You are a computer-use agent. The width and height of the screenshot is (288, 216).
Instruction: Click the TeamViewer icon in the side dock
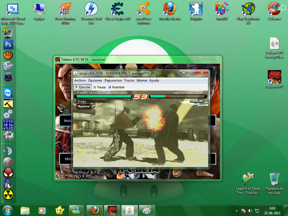tap(8, 93)
